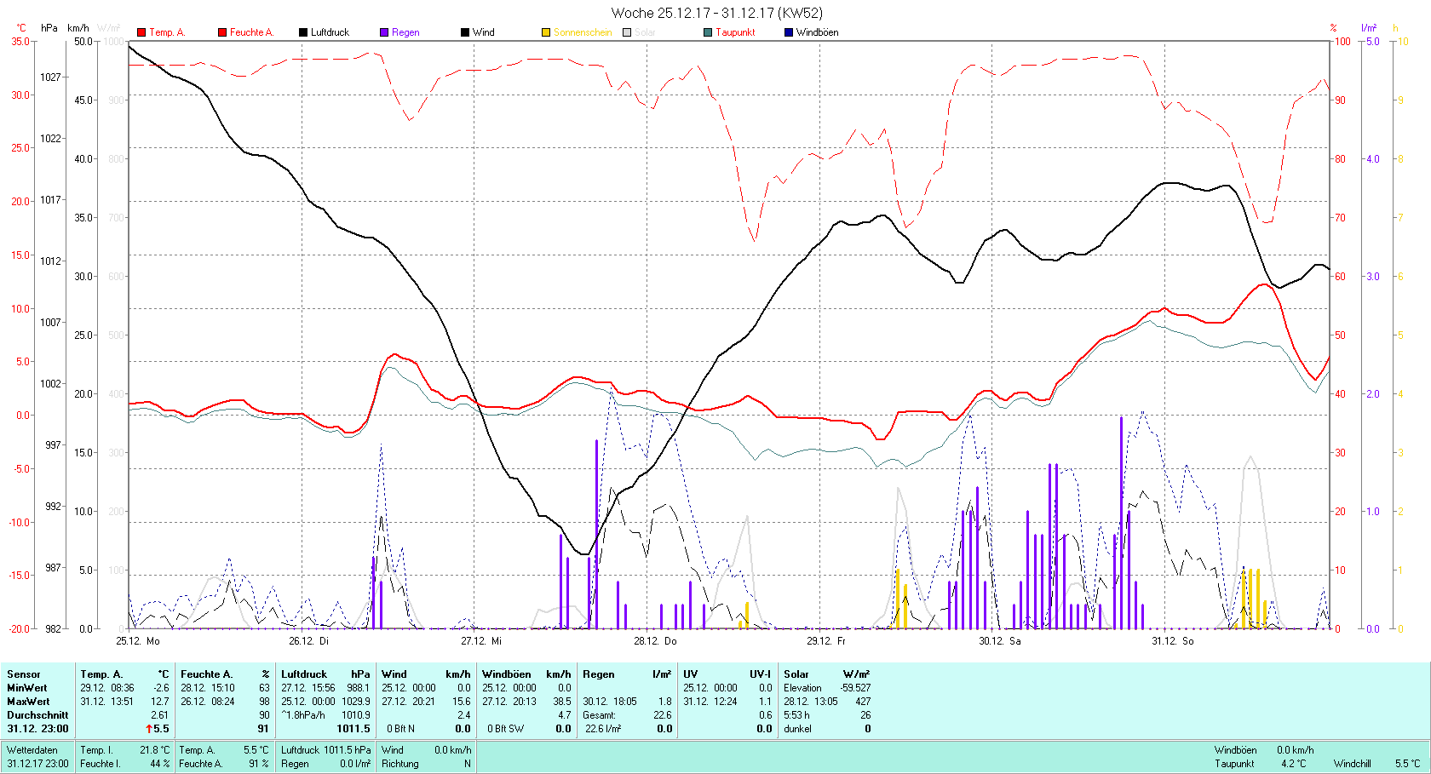Select the 'Luftdruck' legend label
The image size is (1431, 774).
(330, 32)
